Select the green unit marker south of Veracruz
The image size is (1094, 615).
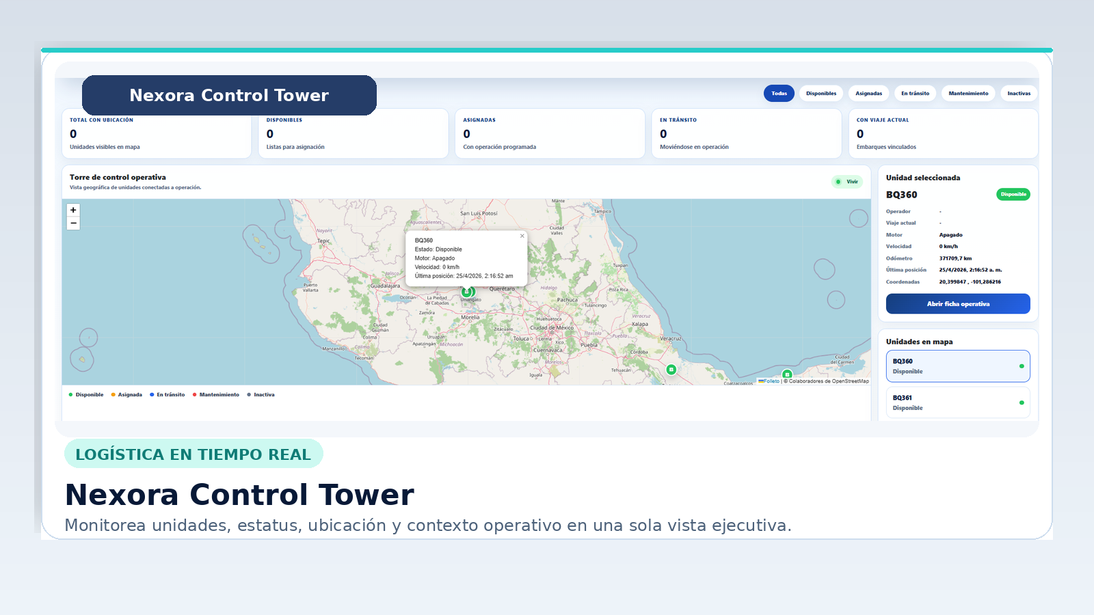tap(671, 370)
